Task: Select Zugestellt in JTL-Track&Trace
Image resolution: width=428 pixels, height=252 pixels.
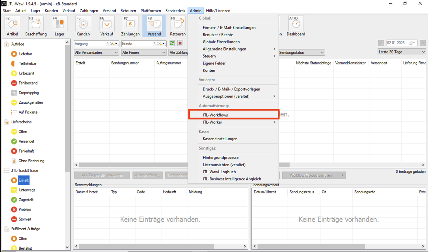Action: 26,200
